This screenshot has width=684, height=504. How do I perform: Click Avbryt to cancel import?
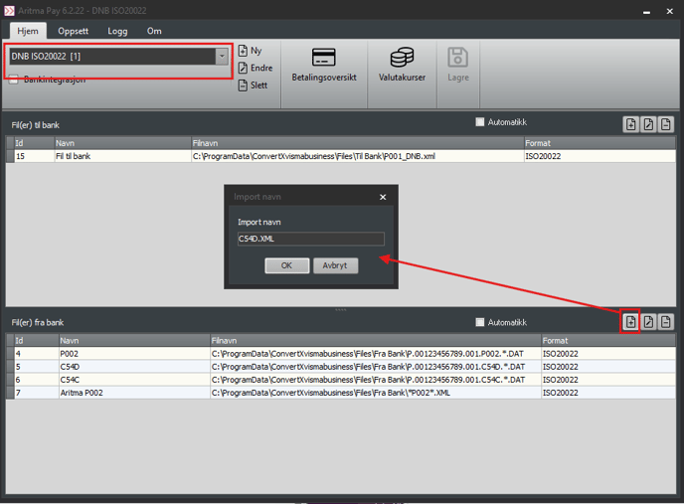335,265
